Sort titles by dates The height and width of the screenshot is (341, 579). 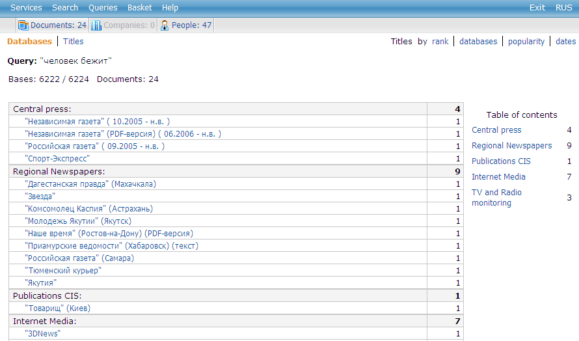click(x=565, y=42)
